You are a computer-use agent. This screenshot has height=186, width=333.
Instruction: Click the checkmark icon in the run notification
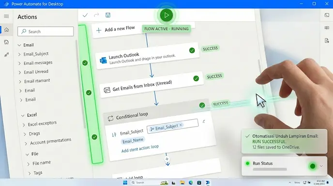(247, 136)
